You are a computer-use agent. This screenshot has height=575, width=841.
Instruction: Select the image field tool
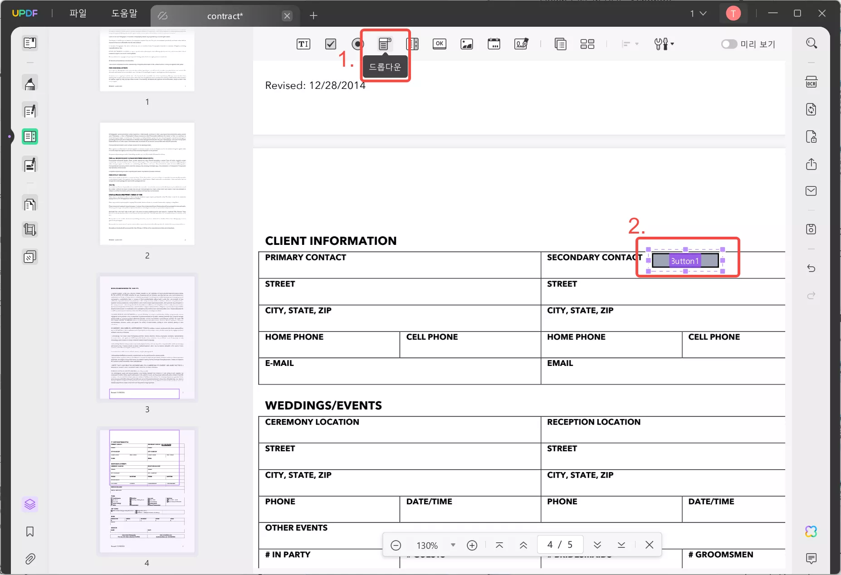click(x=467, y=44)
